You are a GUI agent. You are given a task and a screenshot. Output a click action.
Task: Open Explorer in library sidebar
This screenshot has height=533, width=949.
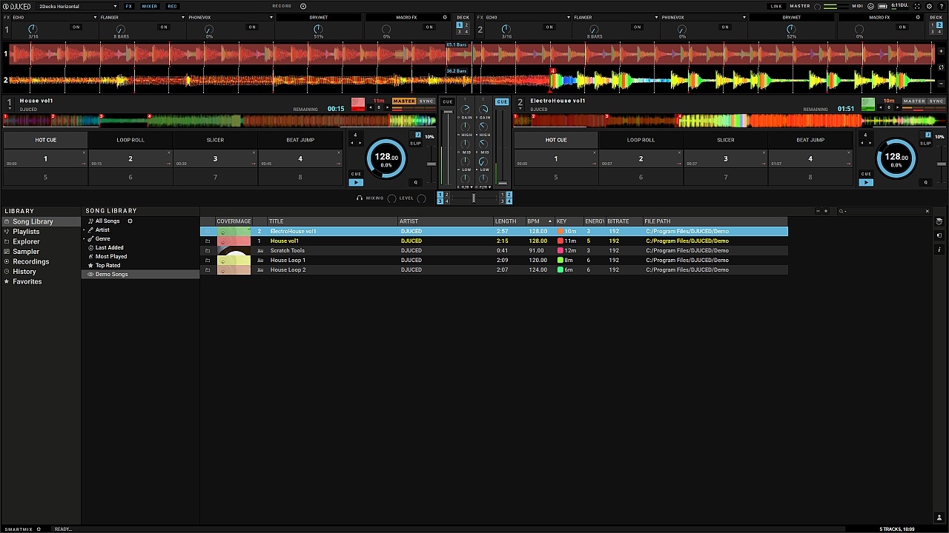click(x=26, y=241)
